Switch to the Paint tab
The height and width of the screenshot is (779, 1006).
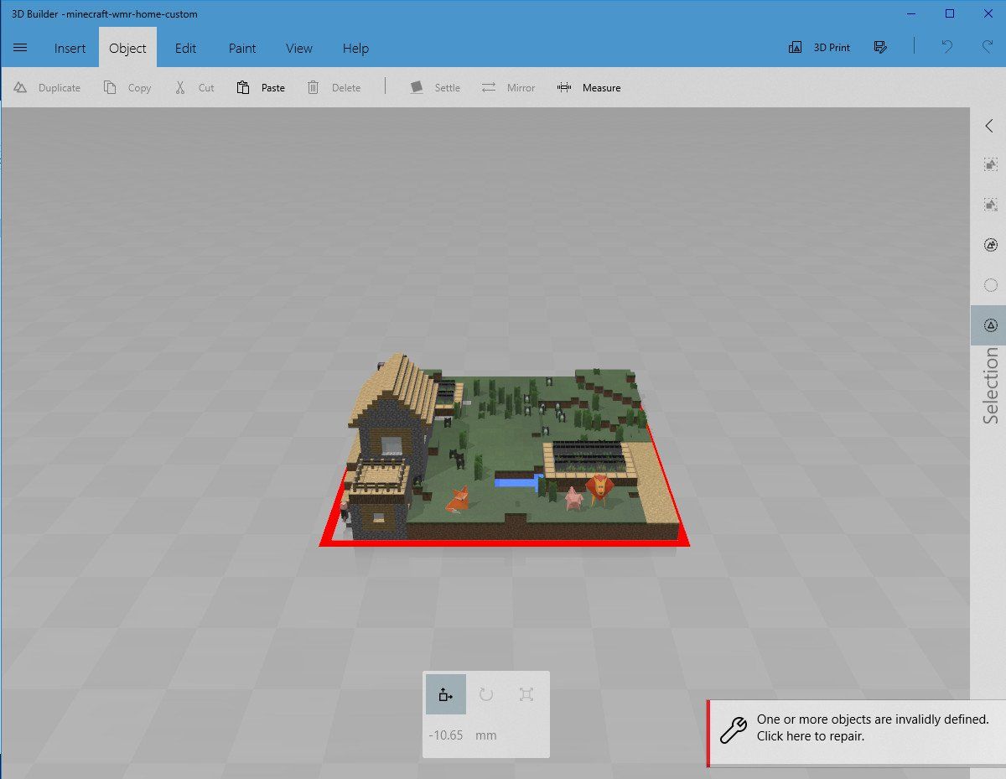click(x=241, y=48)
